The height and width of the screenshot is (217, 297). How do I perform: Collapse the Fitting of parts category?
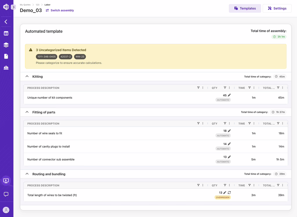[27, 112]
